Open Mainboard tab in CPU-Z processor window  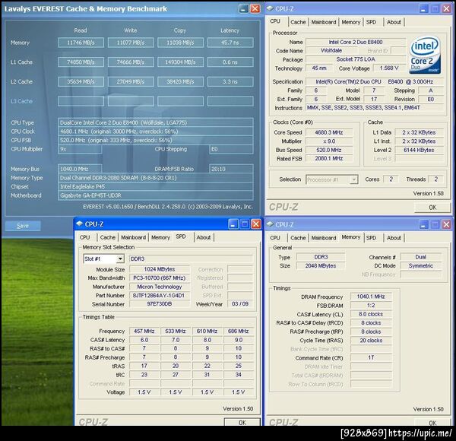tap(324, 22)
